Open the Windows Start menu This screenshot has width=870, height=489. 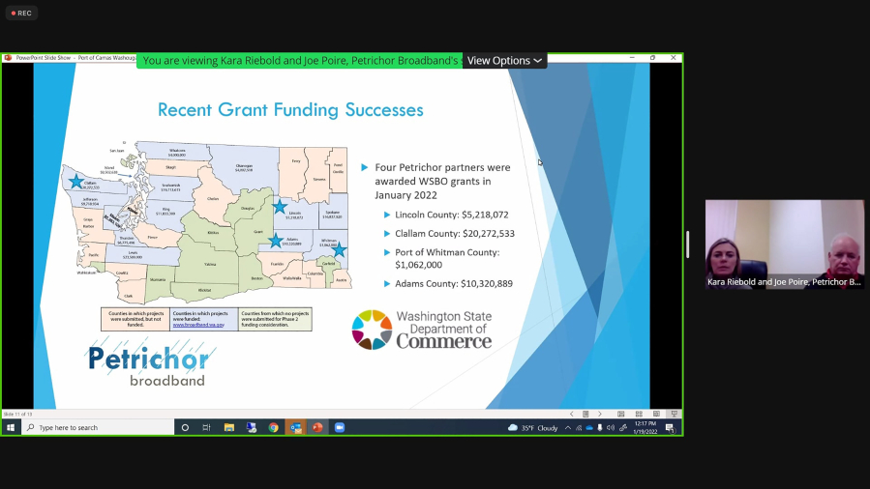(11, 427)
